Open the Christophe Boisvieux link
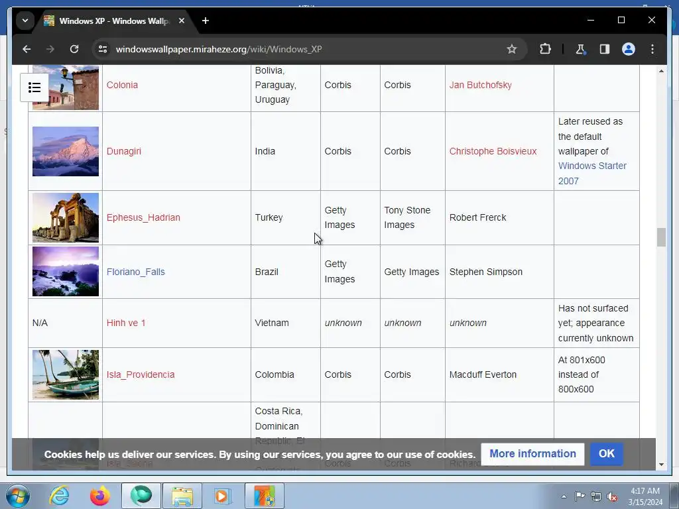 tap(493, 151)
